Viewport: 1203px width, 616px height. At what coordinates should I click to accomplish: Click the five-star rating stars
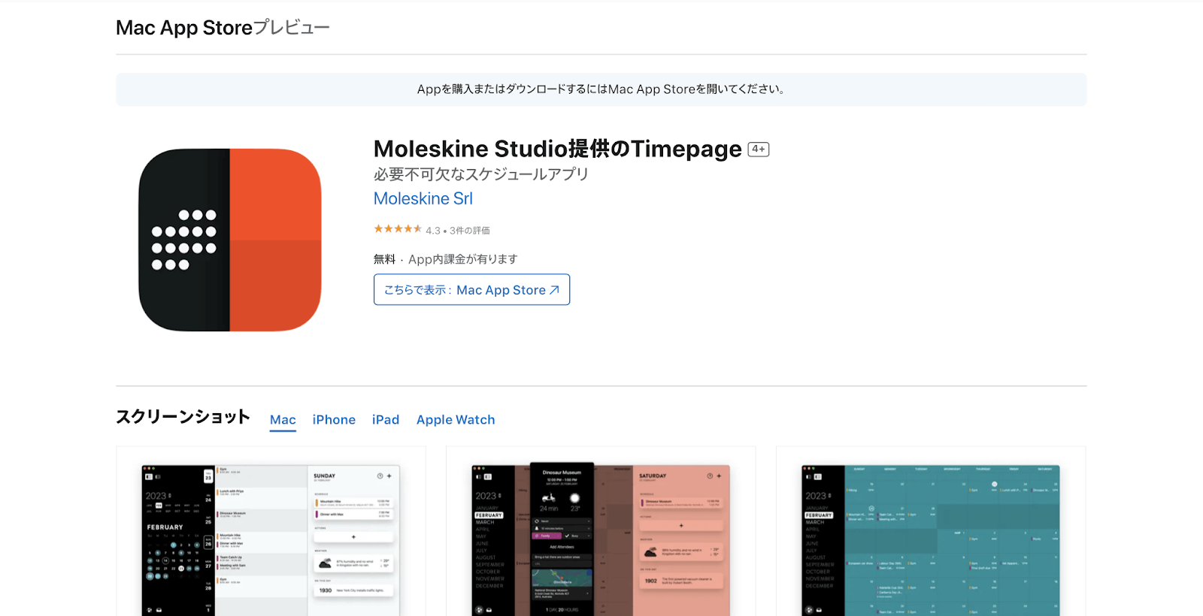click(x=398, y=229)
